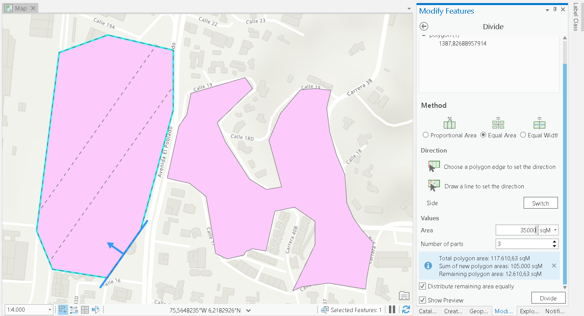Toggle dynamic constraints in the status bar
Viewport: 584px width, 316px height.
[74, 310]
